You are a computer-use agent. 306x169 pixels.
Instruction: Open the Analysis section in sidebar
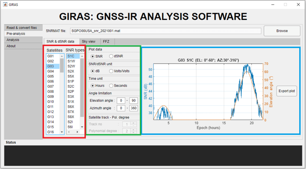[13, 40]
